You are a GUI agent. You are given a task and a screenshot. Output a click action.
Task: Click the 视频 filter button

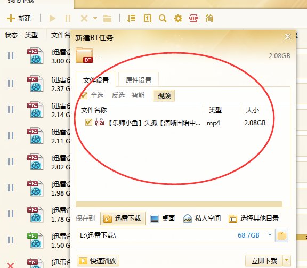tap(164, 95)
